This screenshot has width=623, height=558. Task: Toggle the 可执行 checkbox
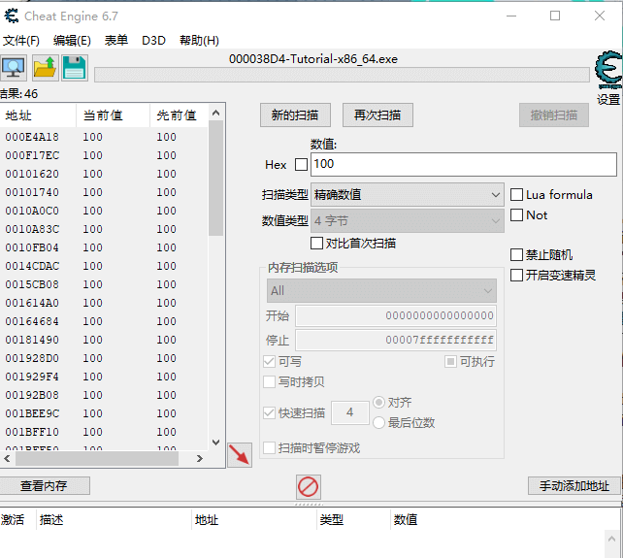tap(450, 362)
